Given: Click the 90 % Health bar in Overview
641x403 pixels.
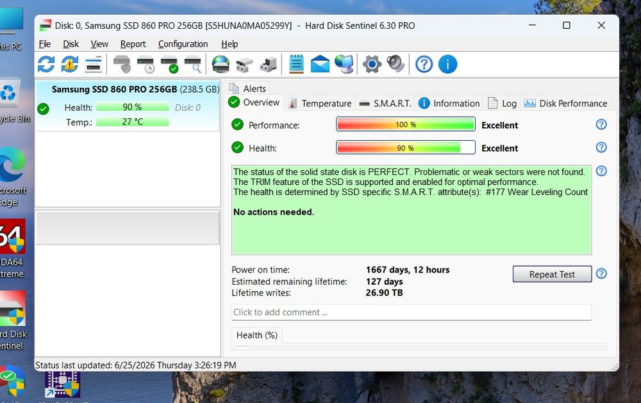Looking at the screenshot, I should (x=406, y=148).
